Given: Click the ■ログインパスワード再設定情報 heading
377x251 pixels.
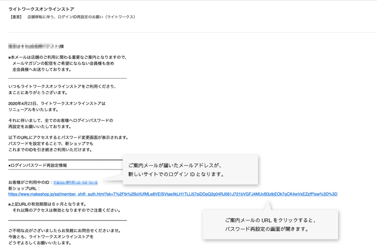Looking at the screenshot, I should [x=38, y=165].
